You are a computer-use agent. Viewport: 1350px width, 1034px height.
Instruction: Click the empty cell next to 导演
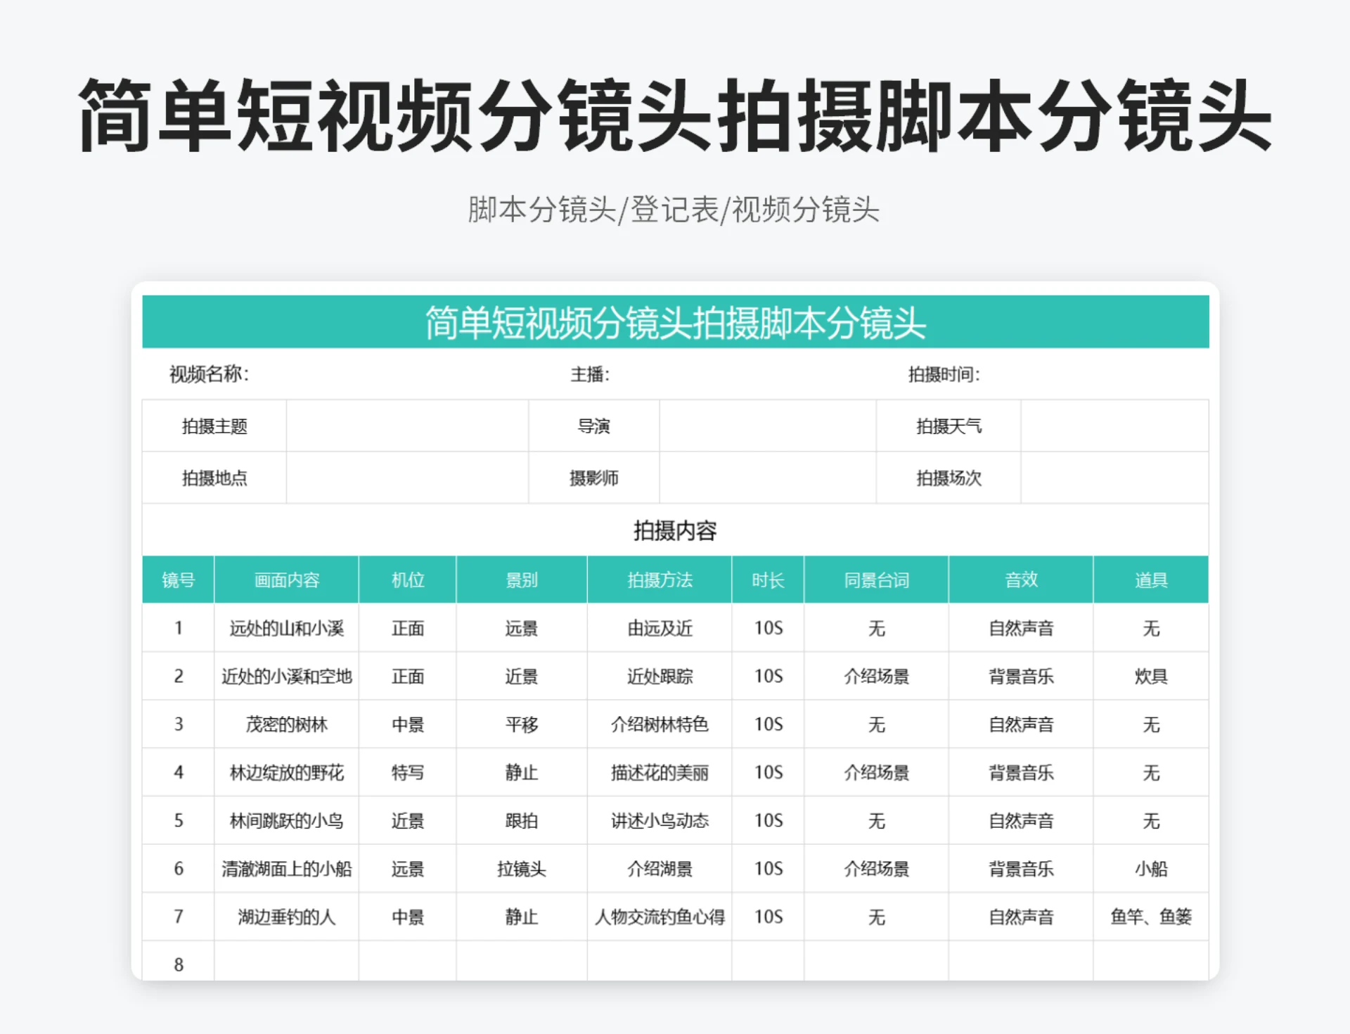point(766,426)
